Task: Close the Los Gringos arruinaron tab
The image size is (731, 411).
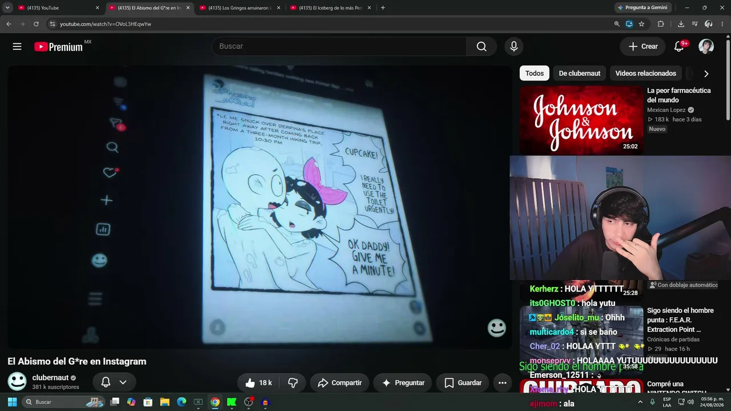Action: [278, 8]
